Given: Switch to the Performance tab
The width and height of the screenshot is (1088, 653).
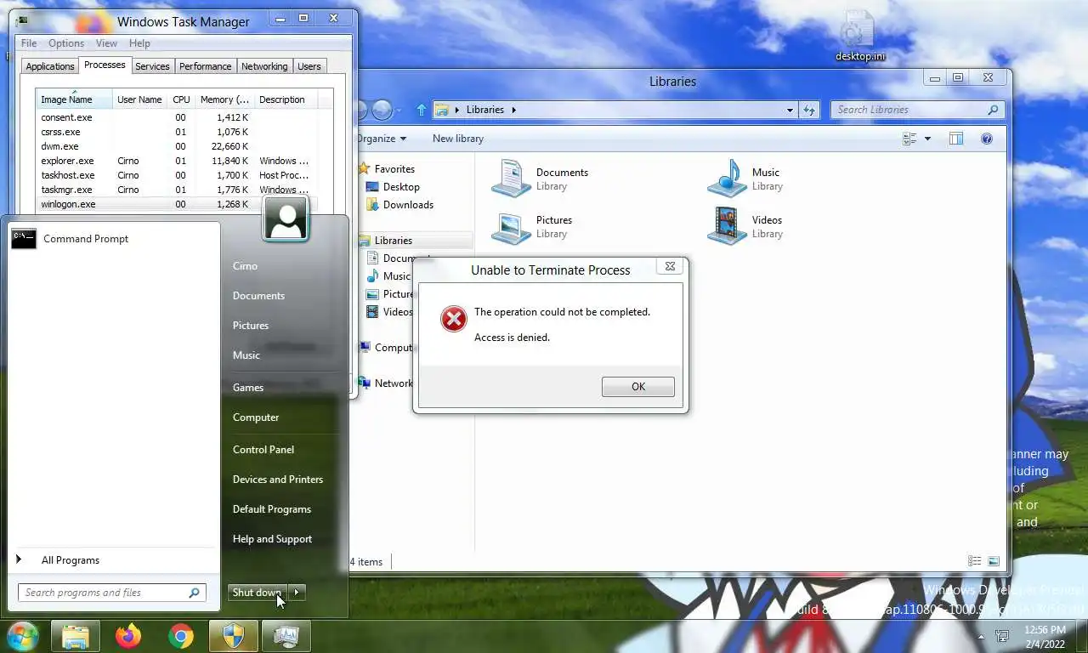Looking at the screenshot, I should click(205, 66).
